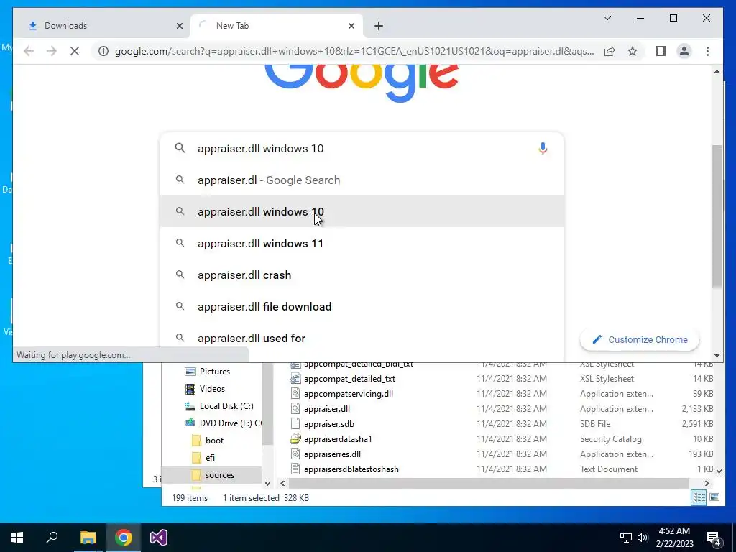Open the Windows Start menu
This screenshot has width=736, height=552.
tap(17, 538)
